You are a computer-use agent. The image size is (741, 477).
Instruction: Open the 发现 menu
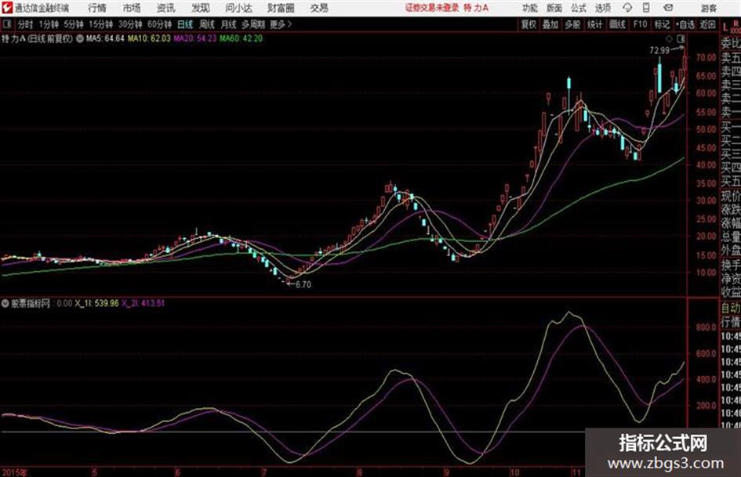[x=201, y=8]
